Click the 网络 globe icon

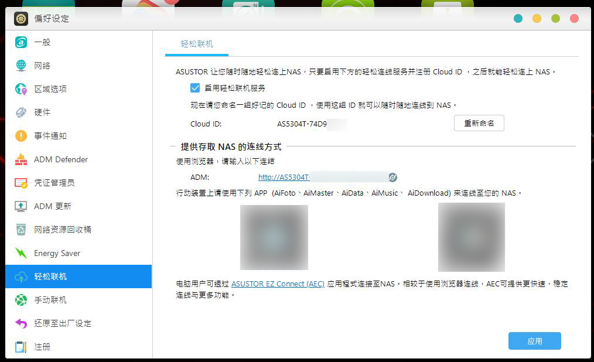coord(21,66)
